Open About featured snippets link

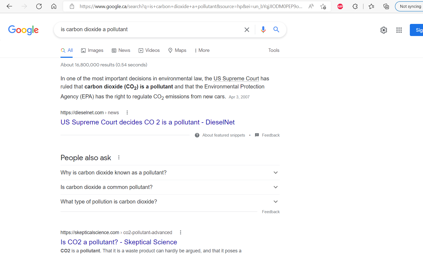[x=224, y=135]
